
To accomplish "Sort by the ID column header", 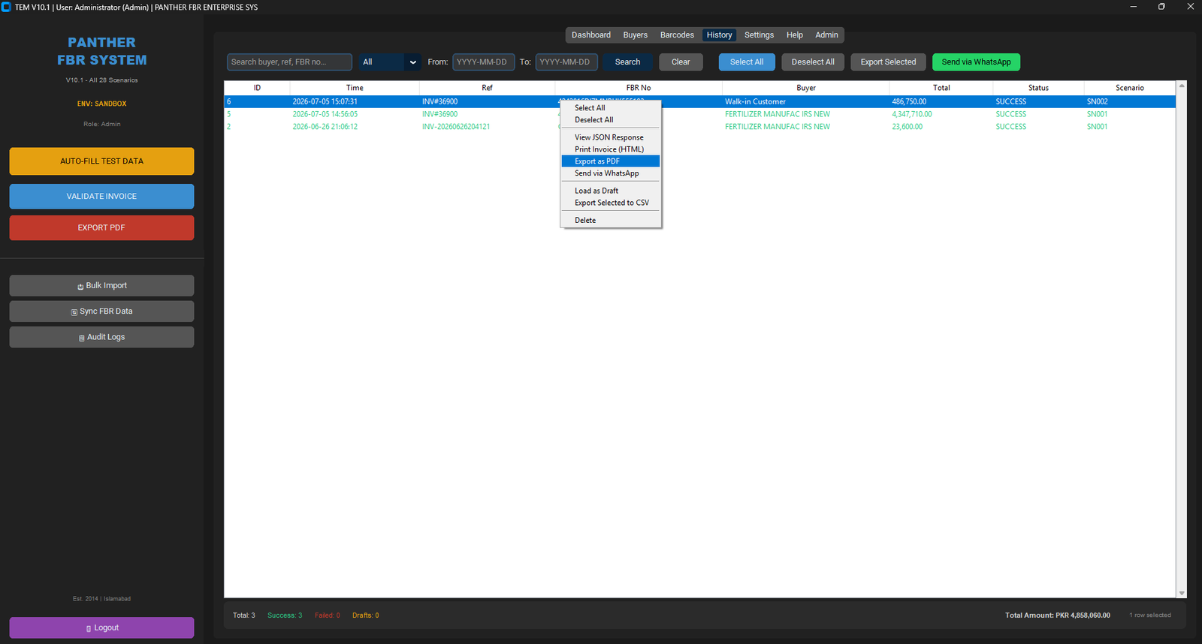I will coord(257,88).
